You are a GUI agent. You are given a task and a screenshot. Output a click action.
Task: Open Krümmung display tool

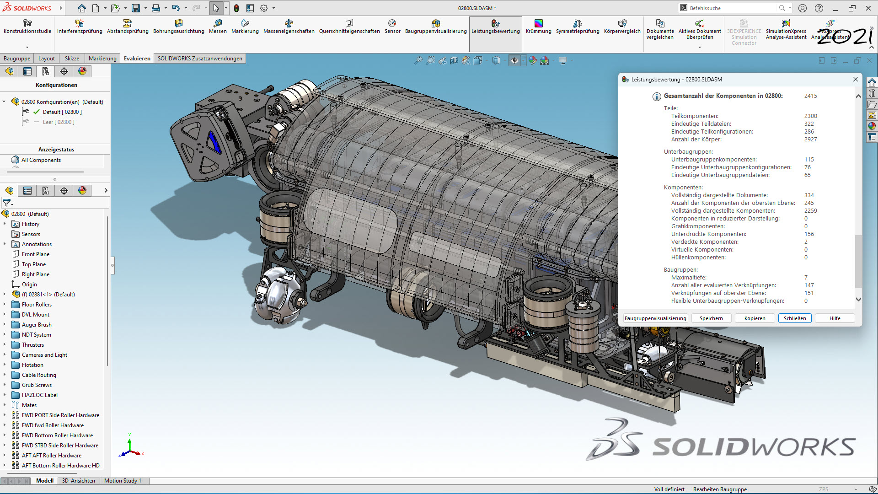click(x=539, y=27)
